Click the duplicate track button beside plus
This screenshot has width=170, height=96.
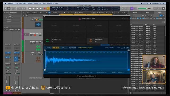(27, 15)
